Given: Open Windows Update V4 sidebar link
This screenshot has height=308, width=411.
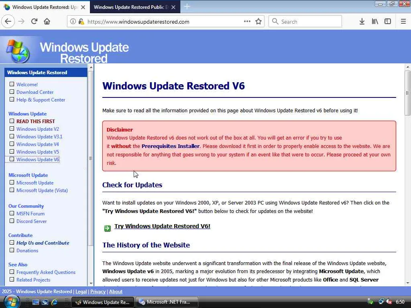Looking at the screenshot, I should tap(37, 144).
